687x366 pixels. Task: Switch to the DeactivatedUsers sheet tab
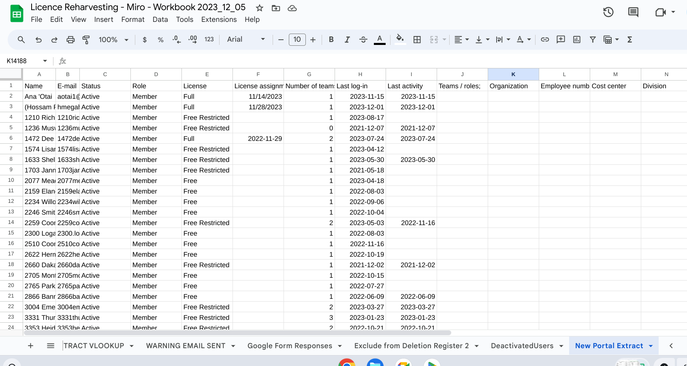(522, 346)
